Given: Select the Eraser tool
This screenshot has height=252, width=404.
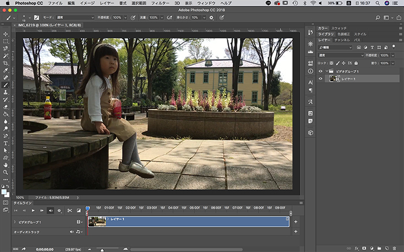Looking at the screenshot, I should tap(5, 107).
